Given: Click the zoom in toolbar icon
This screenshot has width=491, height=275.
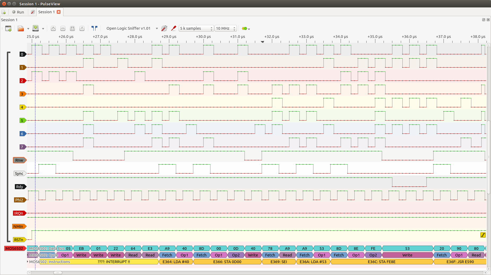Looking at the screenshot, I should 53,28.
